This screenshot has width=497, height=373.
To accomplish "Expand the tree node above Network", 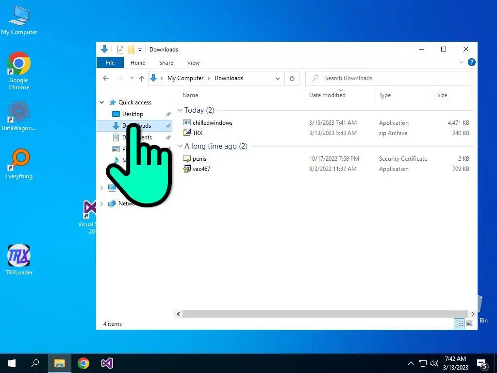I will tap(102, 188).
